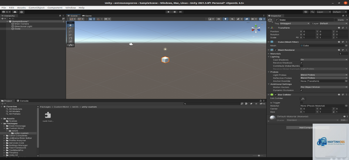Select the Hand (view) tool in Scene
The height and width of the screenshot is (160, 349).
tap(70, 25)
